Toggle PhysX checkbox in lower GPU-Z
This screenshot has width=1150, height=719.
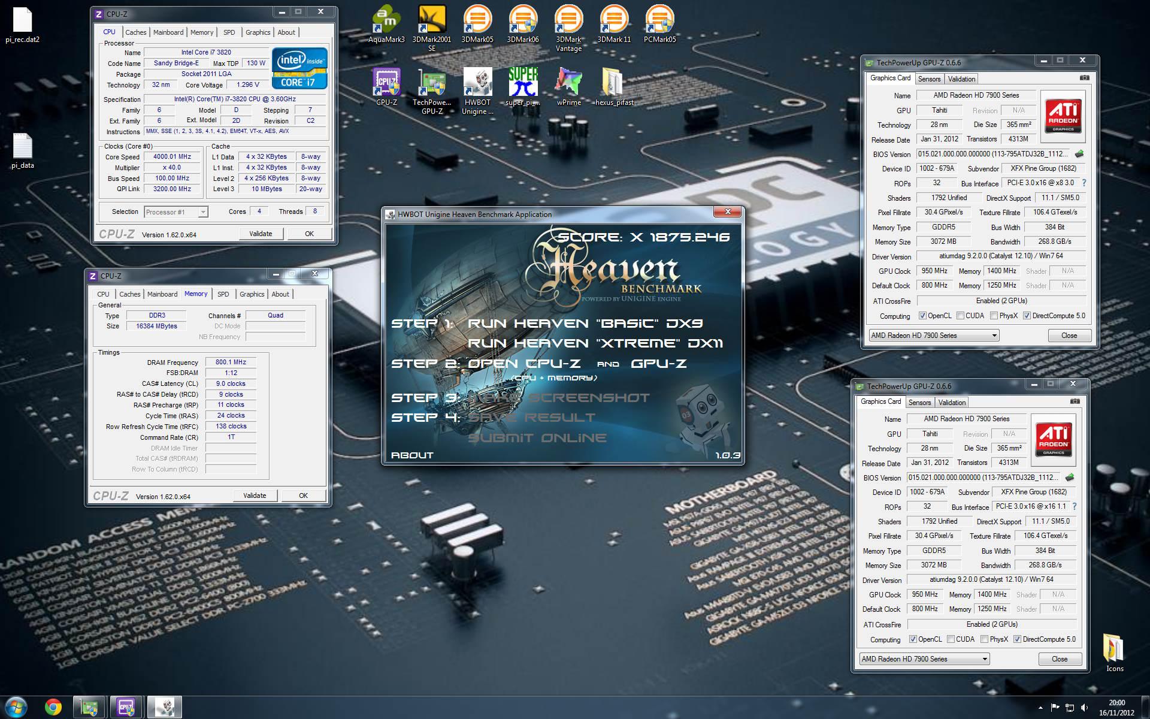pos(984,639)
